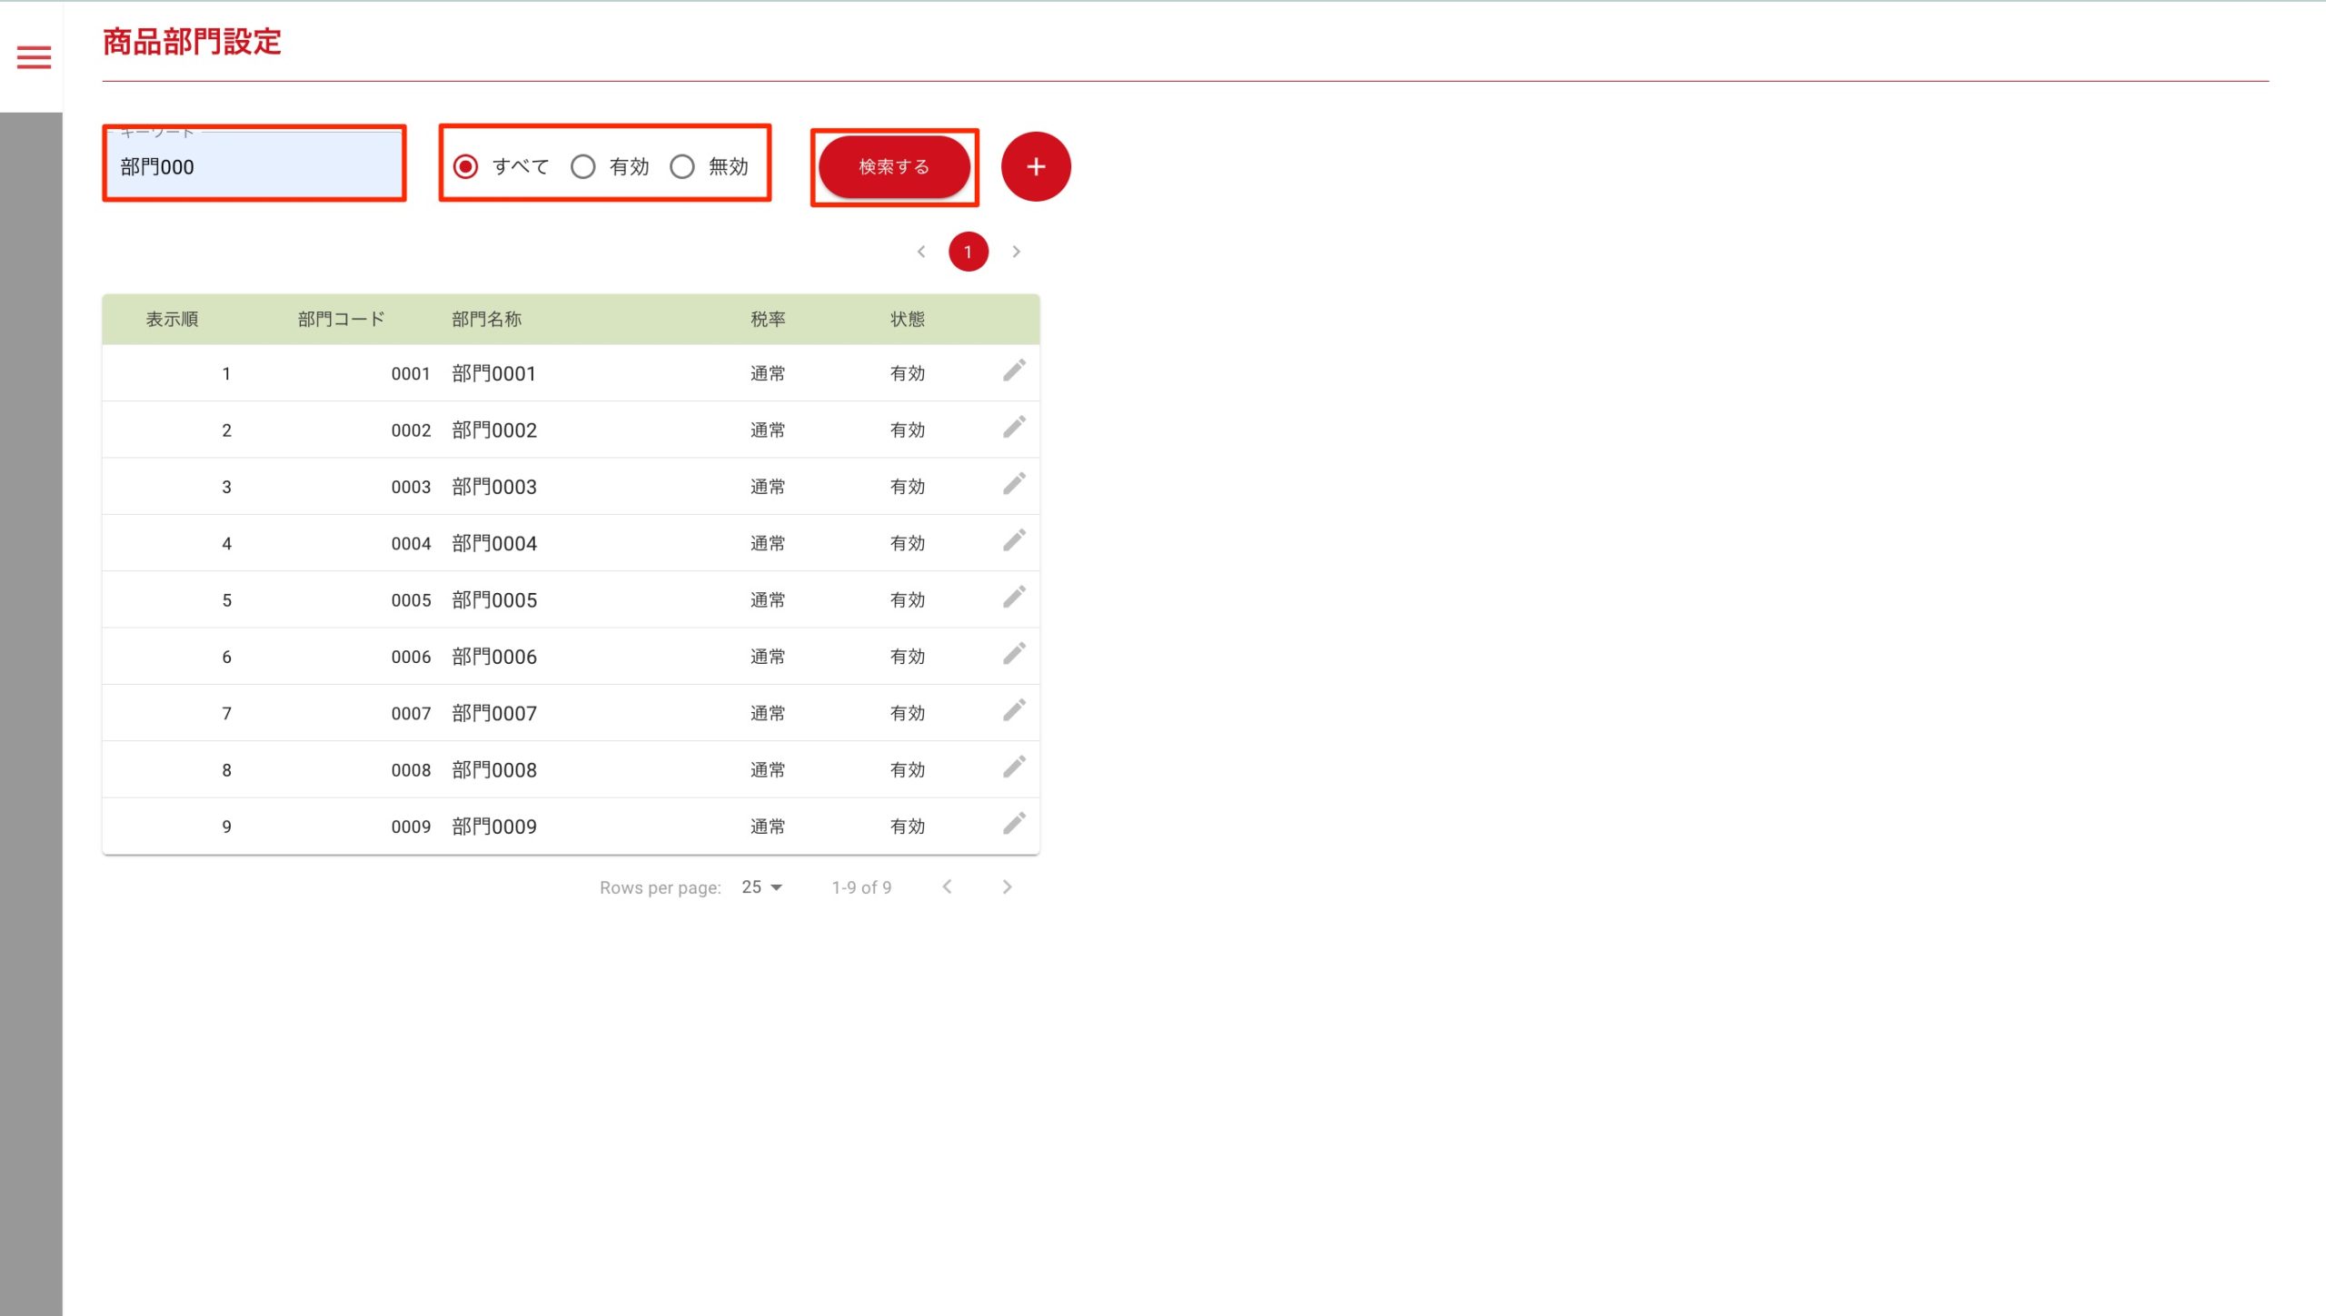Select the 有効 radio button

[x=583, y=166]
